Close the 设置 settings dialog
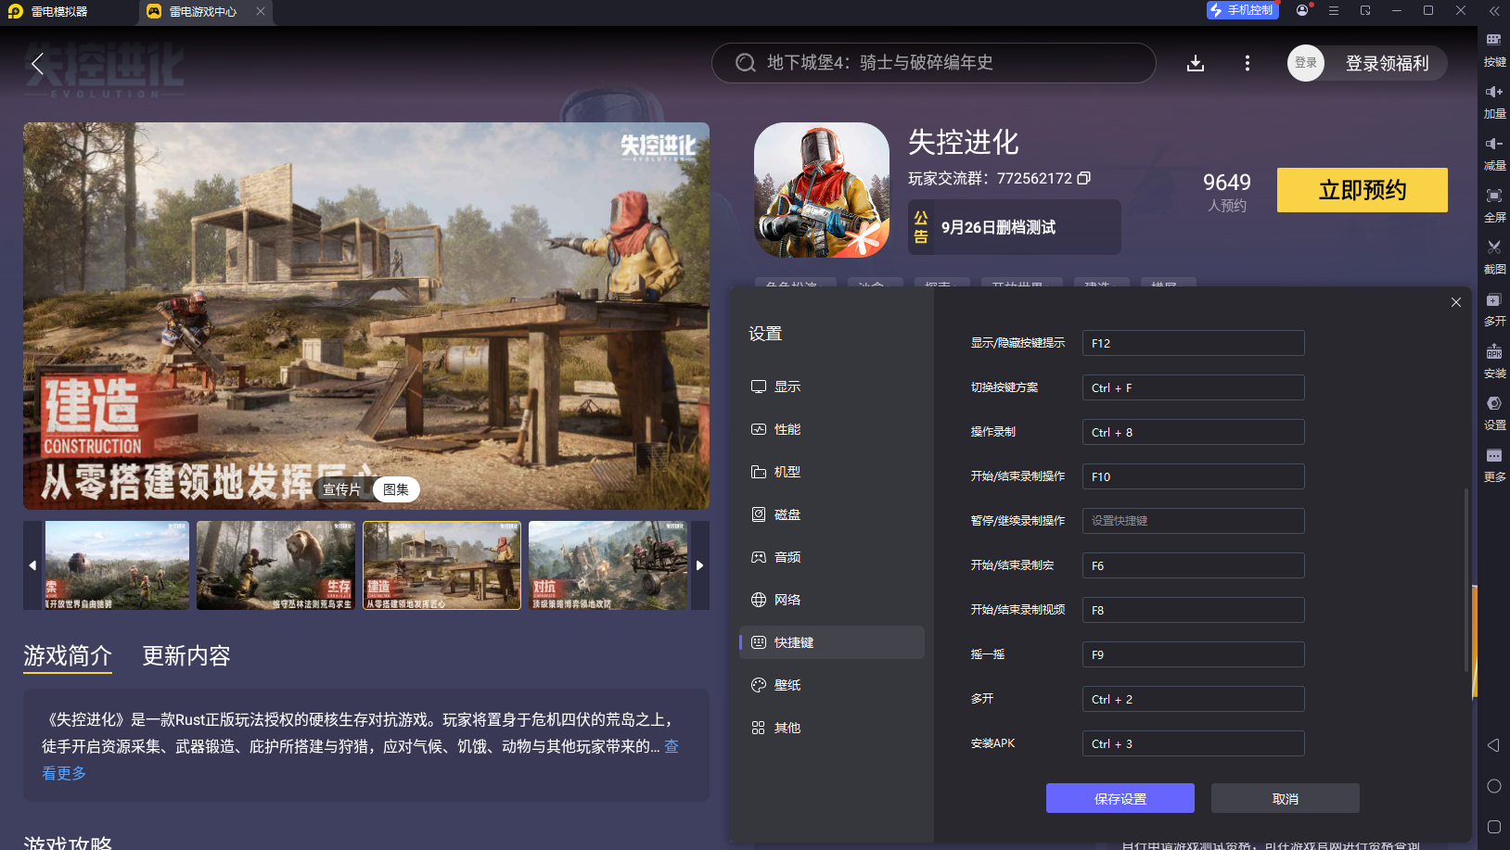Screen dimensions: 1510x850 coord(1456,302)
